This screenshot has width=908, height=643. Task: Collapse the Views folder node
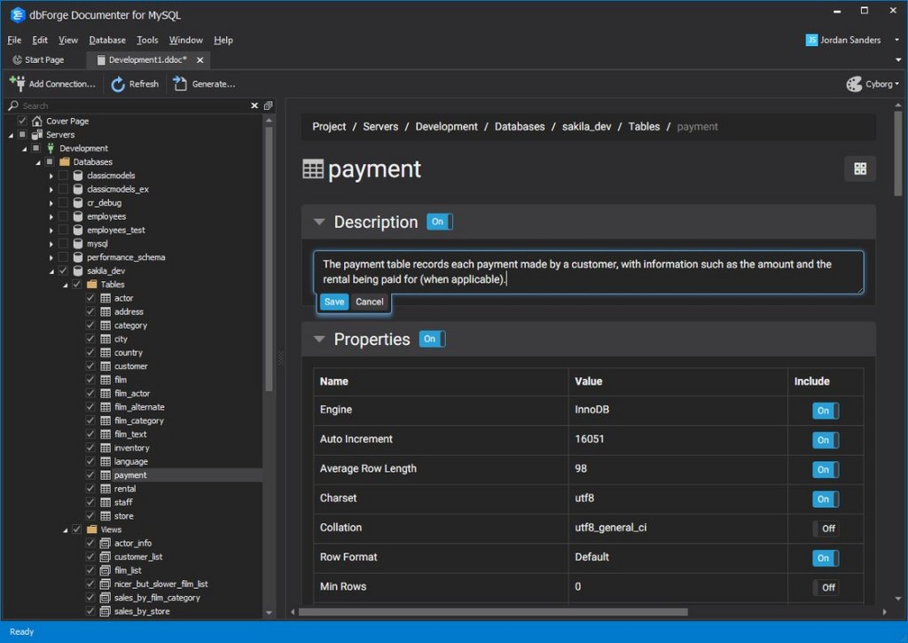point(65,530)
